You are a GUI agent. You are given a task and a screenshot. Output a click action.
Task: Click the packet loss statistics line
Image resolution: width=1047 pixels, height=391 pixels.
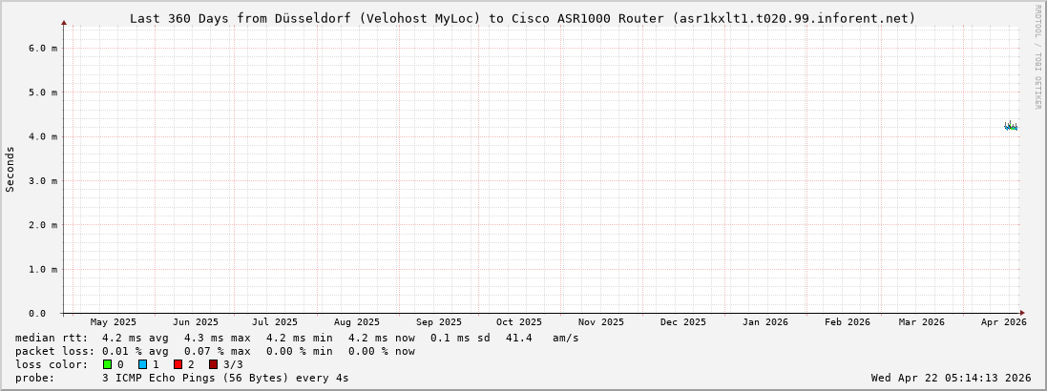(215, 351)
